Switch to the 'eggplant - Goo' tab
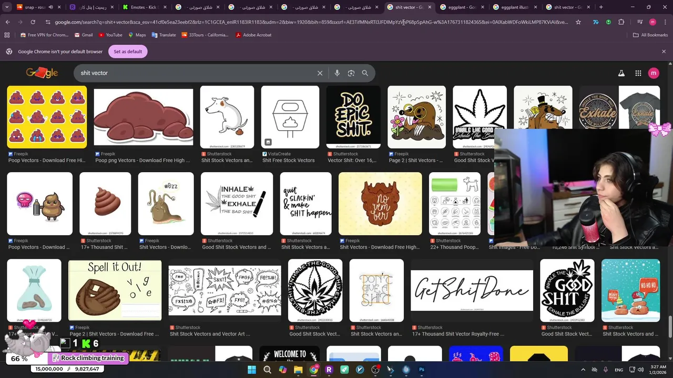673x378 pixels. coord(462,7)
